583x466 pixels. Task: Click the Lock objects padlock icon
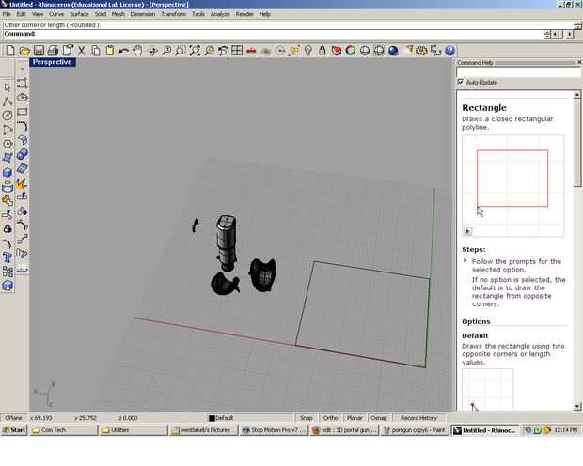pyautogui.click(x=322, y=51)
